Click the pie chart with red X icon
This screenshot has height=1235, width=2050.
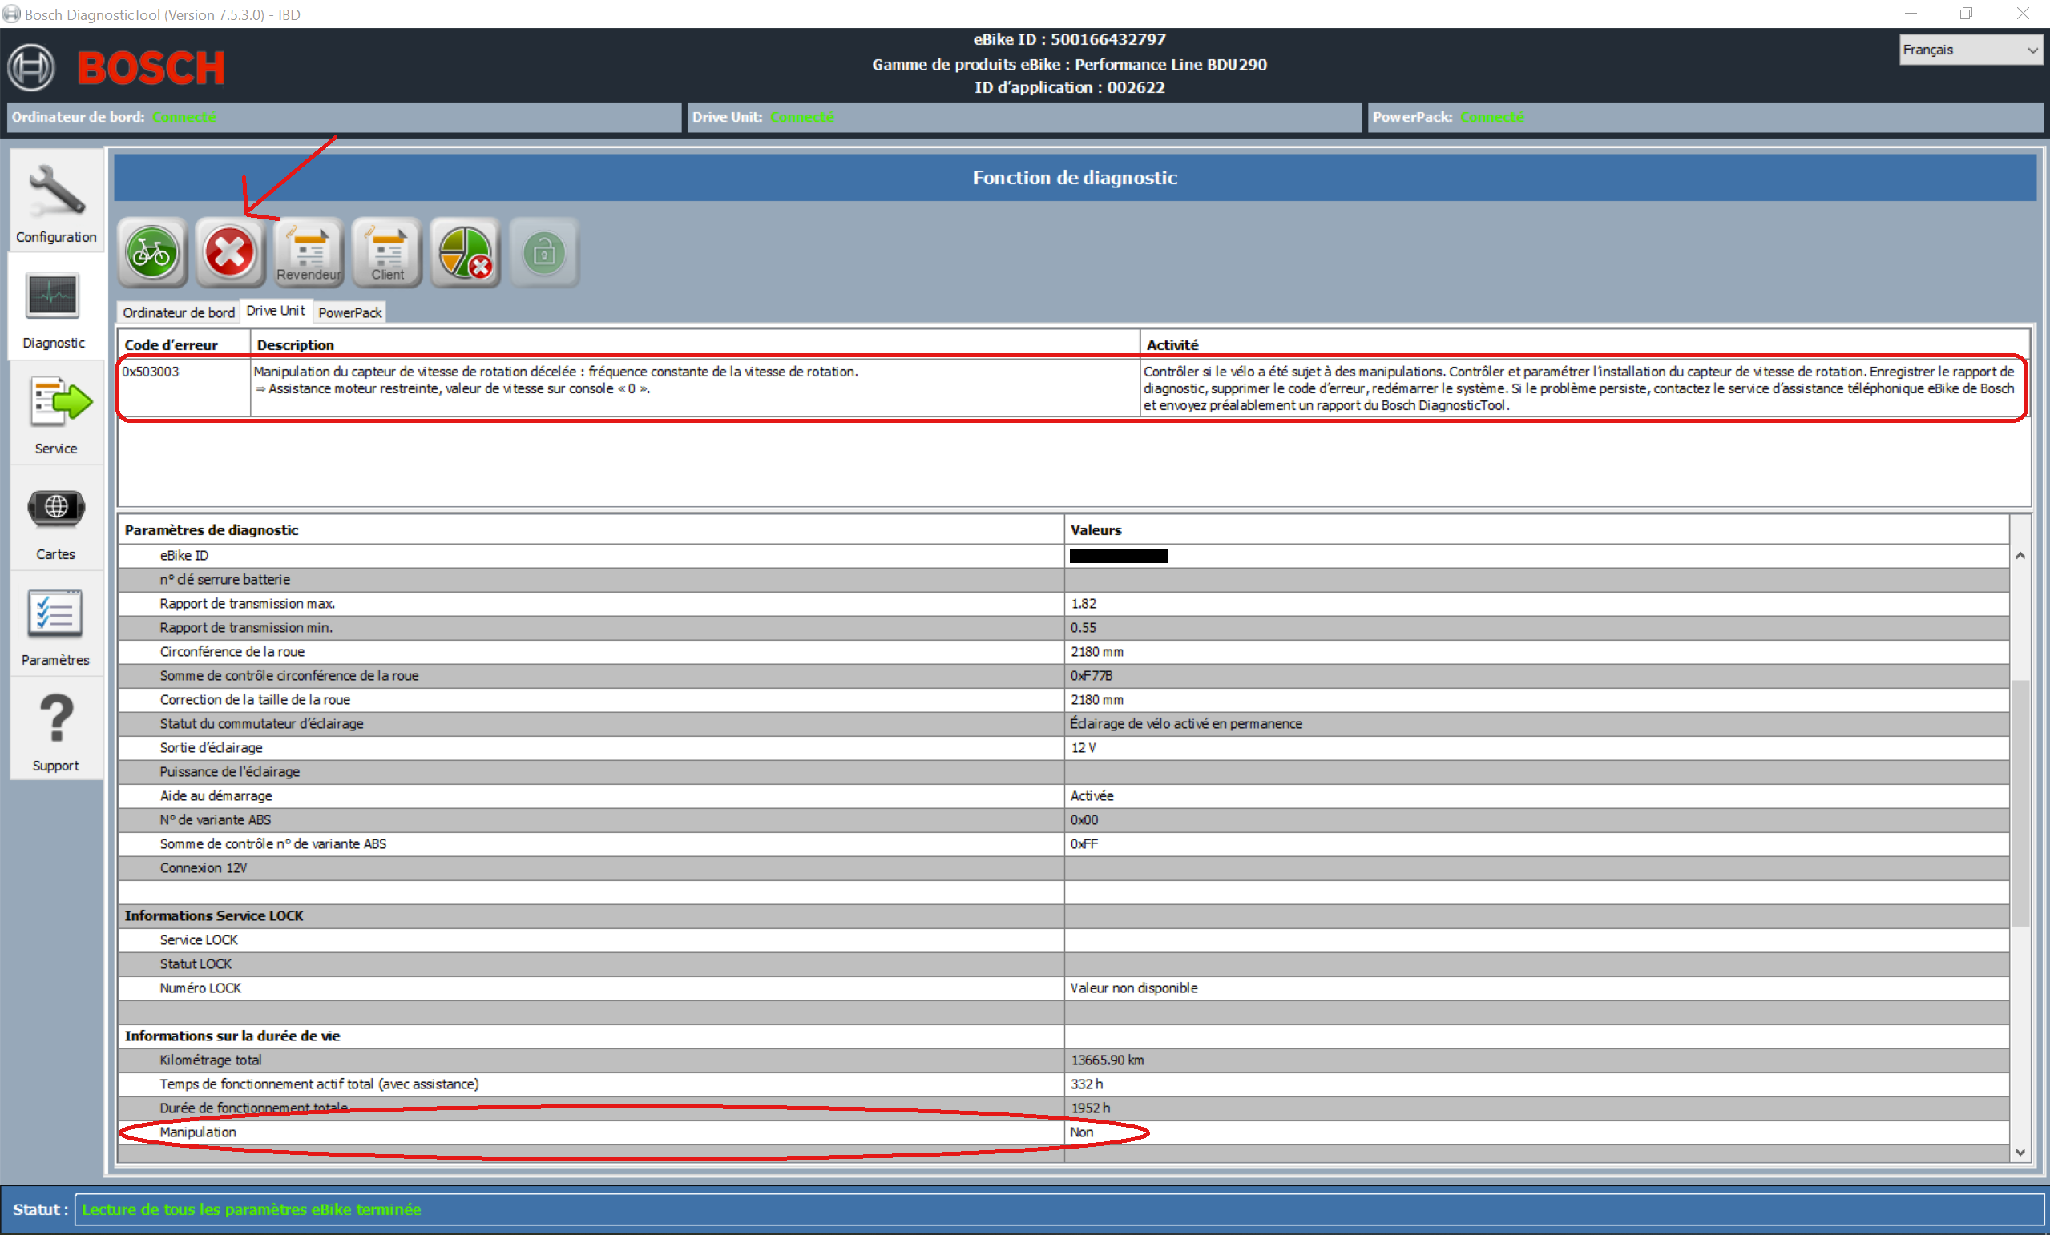pos(465,253)
